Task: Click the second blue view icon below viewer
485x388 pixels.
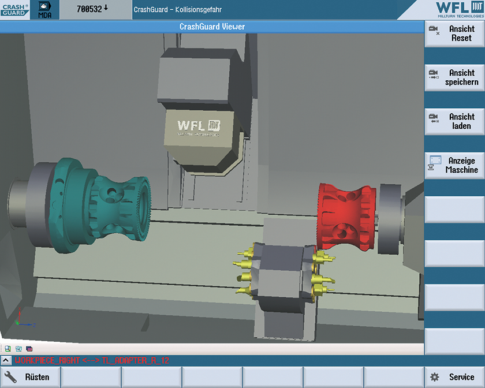Action: pos(18,349)
